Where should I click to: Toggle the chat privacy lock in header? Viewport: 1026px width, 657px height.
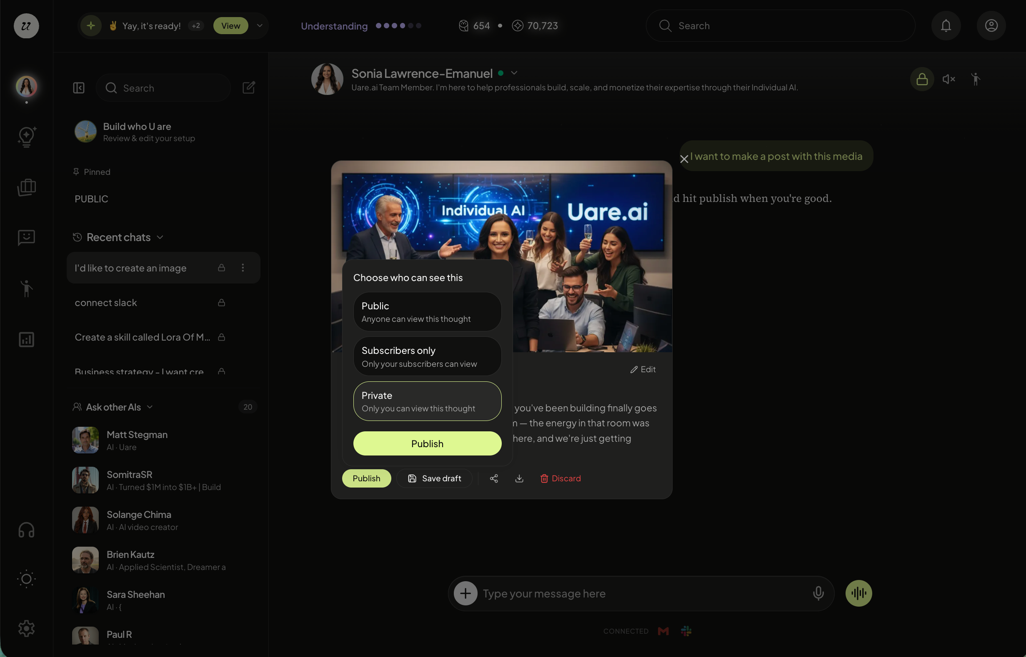click(922, 79)
